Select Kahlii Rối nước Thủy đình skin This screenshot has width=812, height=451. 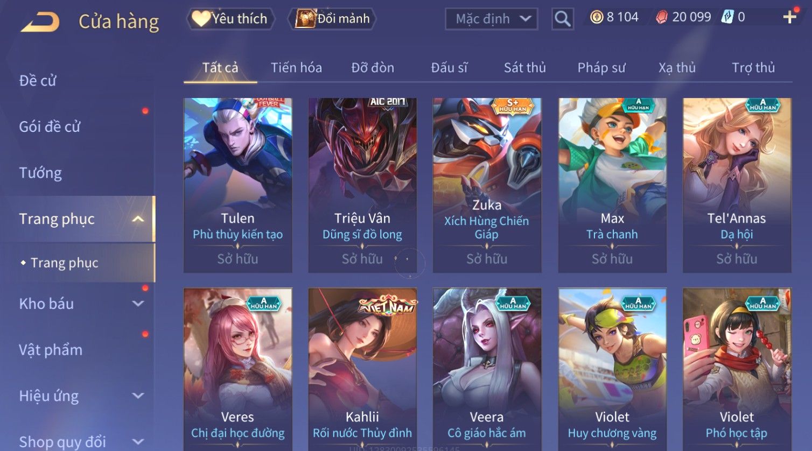coord(362,369)
